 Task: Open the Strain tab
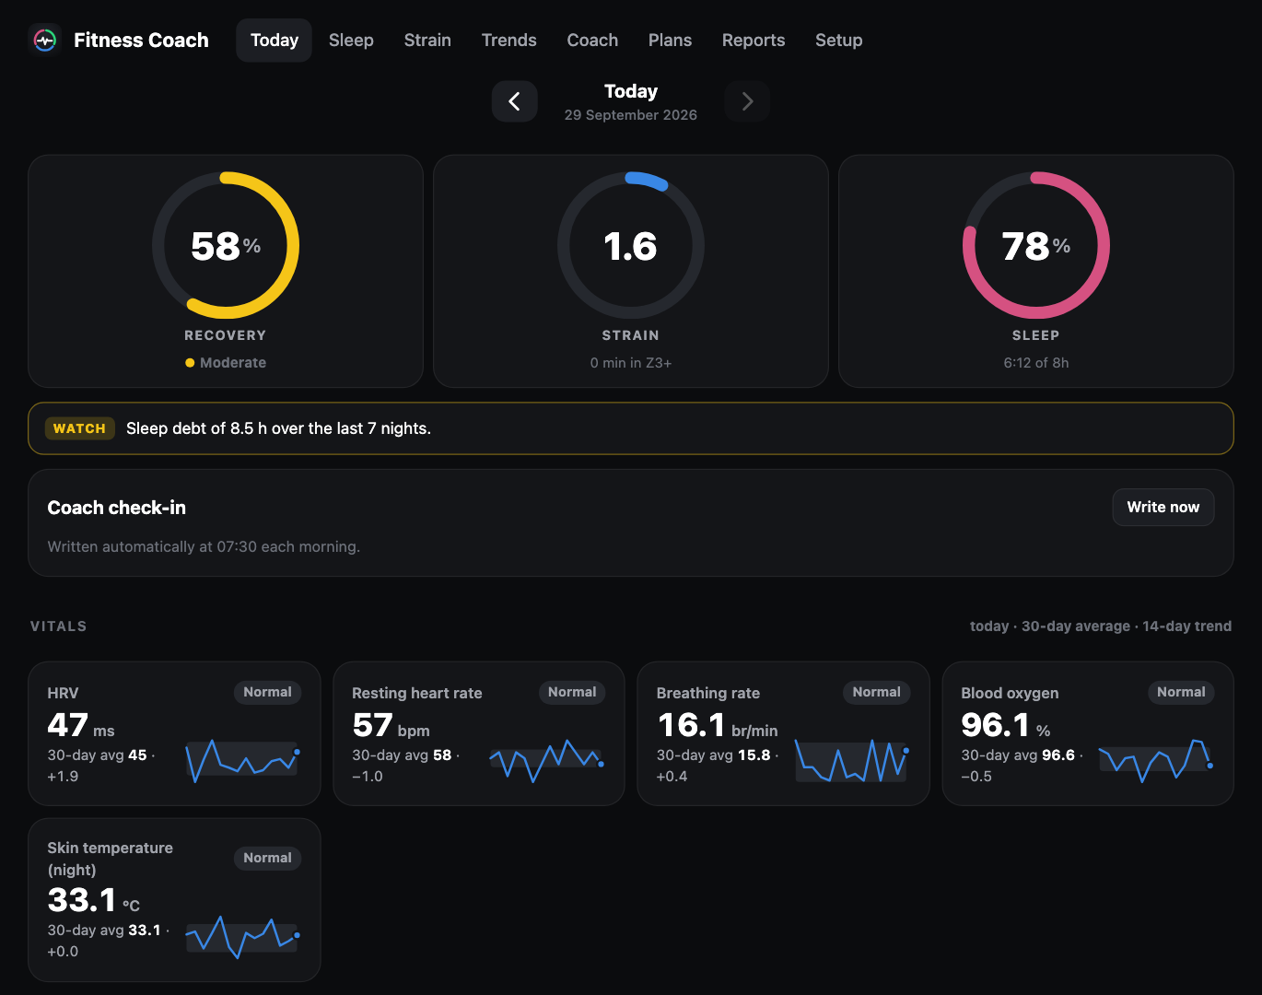pyautogui.click(x=427, y=41)
